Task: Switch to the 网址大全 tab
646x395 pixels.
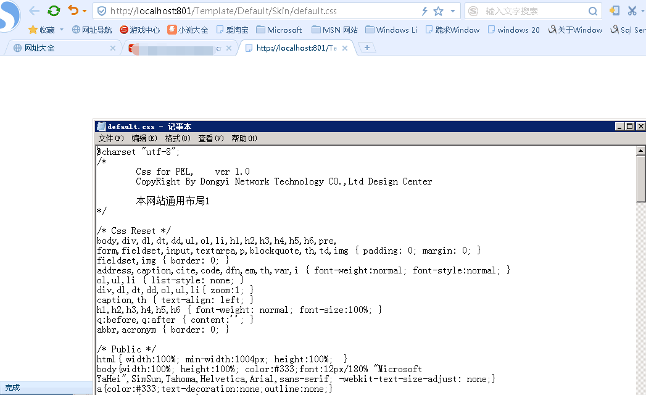Action: tap(39, 48)
